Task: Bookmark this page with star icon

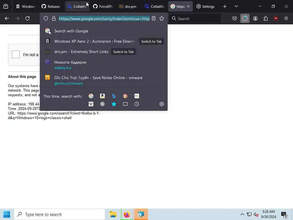Action: tap(162, 18)
